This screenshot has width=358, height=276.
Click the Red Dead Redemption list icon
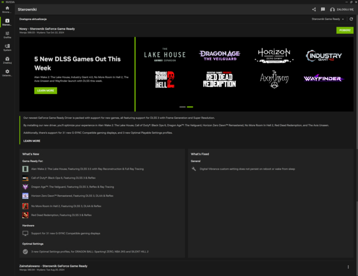point(25,215)
